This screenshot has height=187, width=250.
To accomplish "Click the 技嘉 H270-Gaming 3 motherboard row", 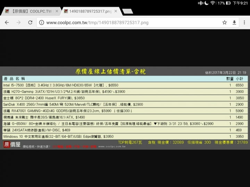I will (125, 91).
